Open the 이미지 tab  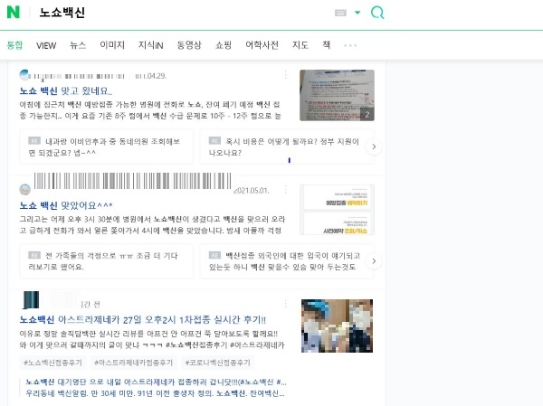pyautogui.click(x=112, y=45)
